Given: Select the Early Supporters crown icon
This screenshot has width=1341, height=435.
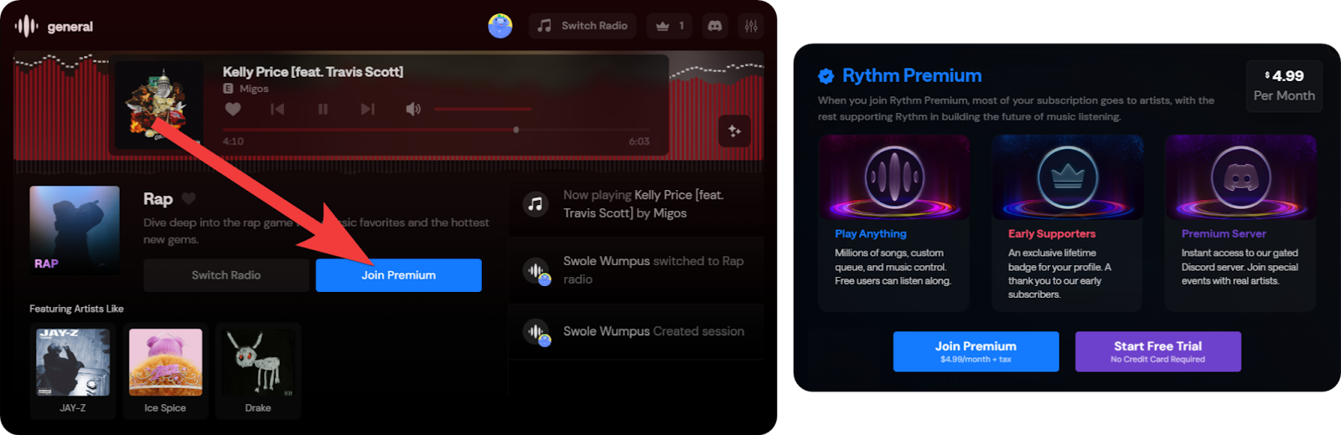Looking at the screenshot, I should point(1068,177).
